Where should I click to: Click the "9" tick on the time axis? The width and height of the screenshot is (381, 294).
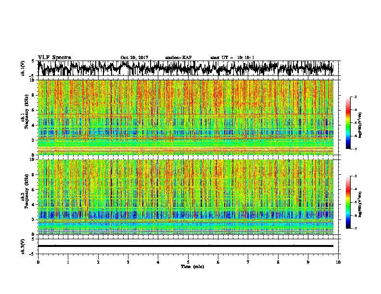(x=308, y=262)
